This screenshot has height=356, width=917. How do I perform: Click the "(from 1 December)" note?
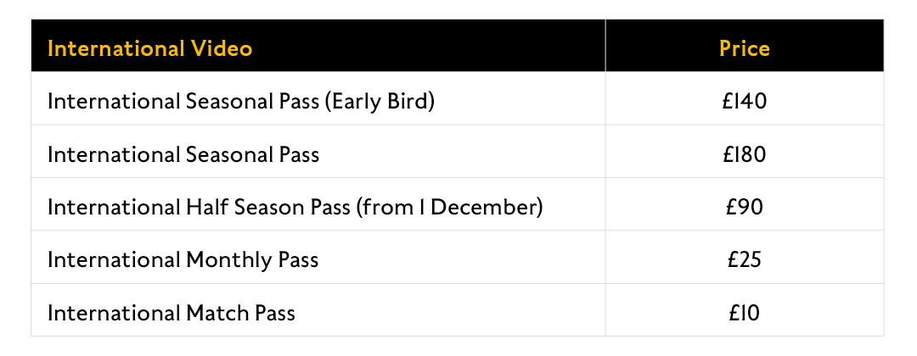pyautogui.click(x=449, y=208)
